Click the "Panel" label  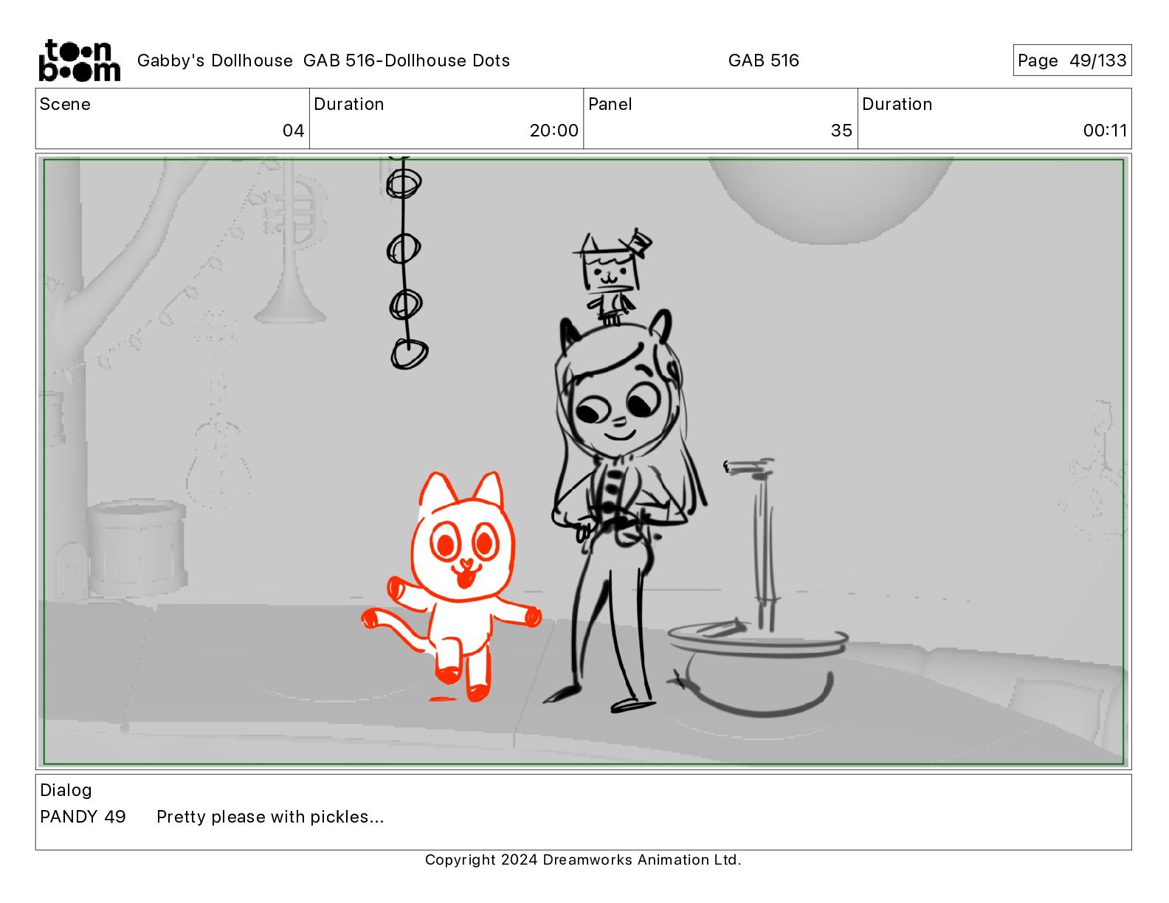point(610,104)
